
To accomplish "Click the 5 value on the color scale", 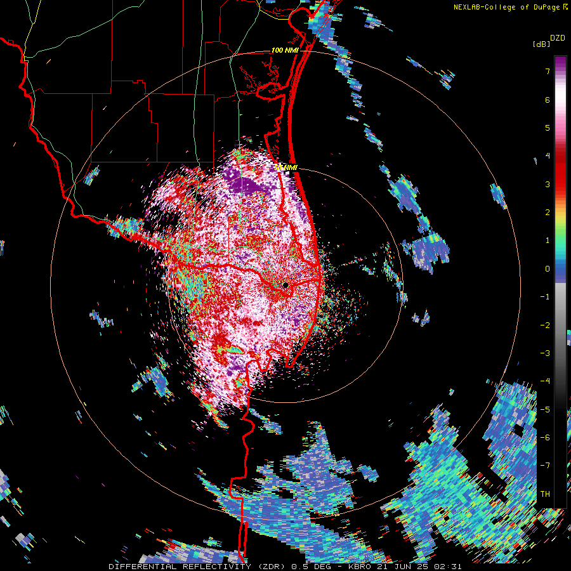I will click(548, 128).
